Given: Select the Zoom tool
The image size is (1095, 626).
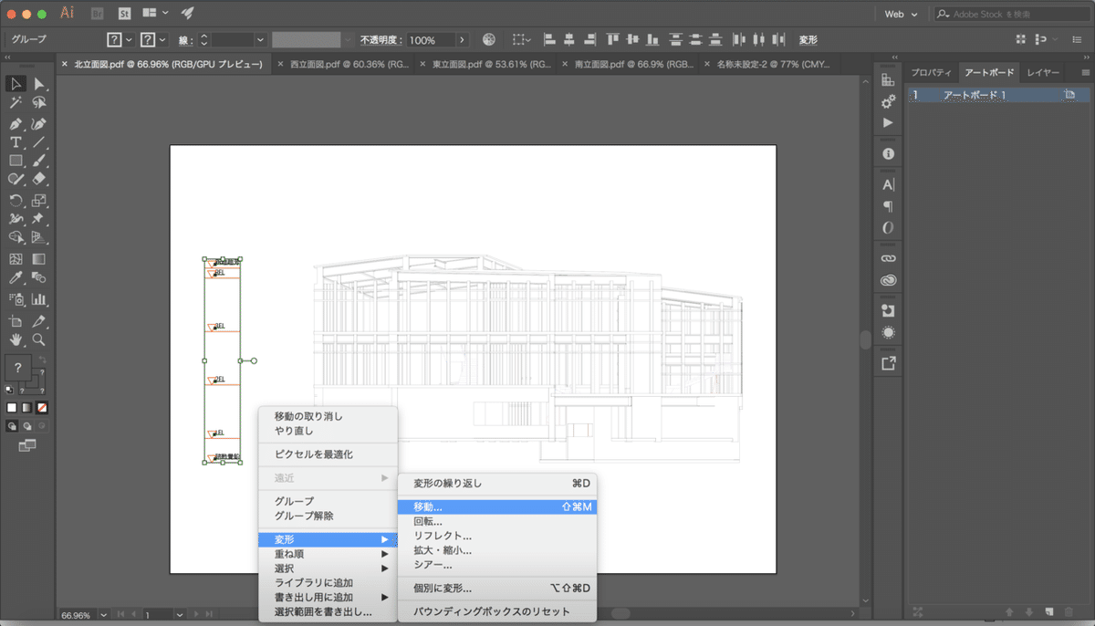Looking at the screenshot, I should tap(39, 339).
